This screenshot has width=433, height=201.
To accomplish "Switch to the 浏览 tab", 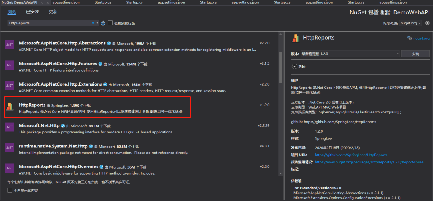I will (12, 12).
